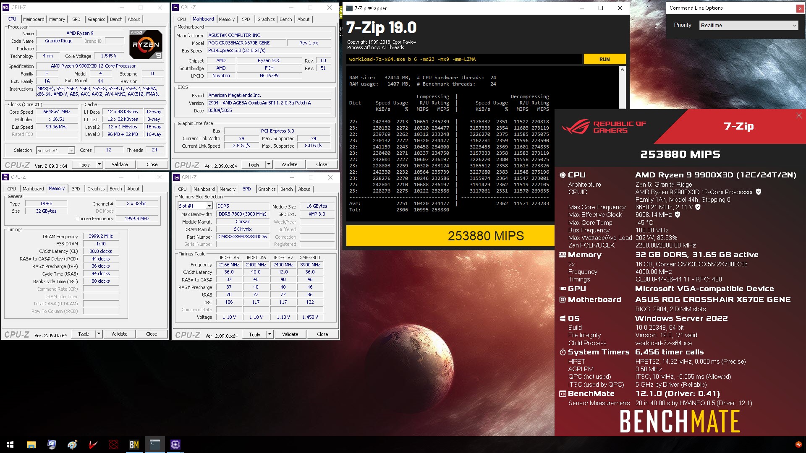Select the XMP-7800 column header
Screen dimensions: 806x453
pyautogui.click(x=310, y=258)
